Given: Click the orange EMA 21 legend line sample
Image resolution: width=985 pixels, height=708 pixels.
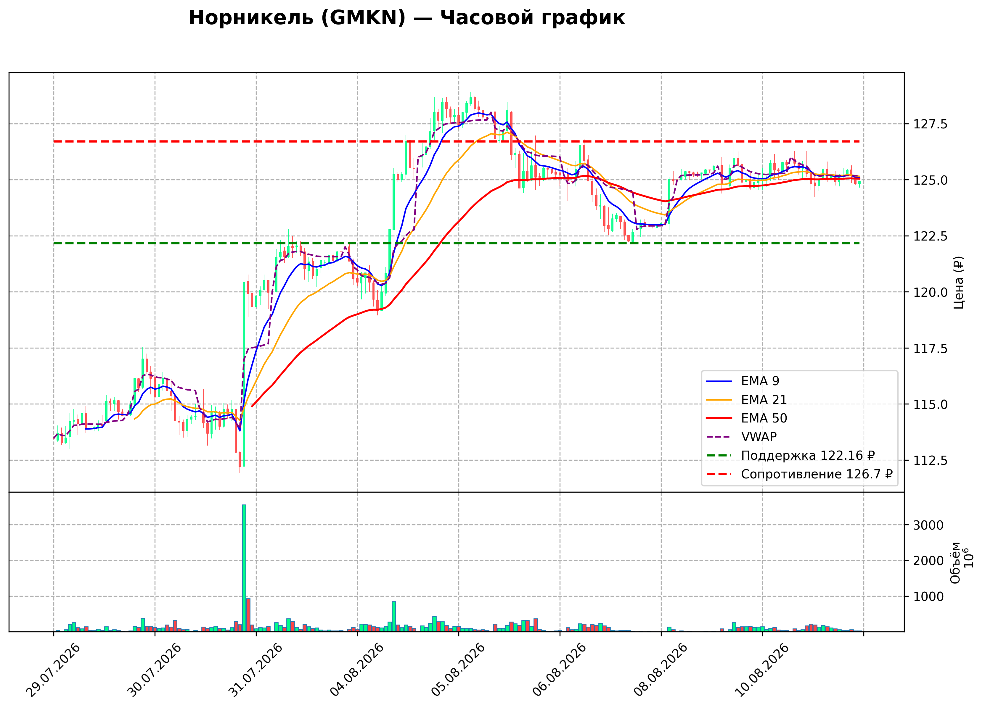Looking at the screenshot, I should (x=719, y=400).
